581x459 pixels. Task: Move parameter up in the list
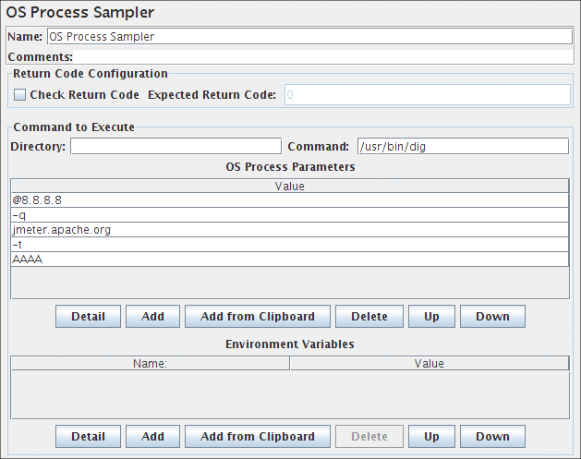pyautogui.click(x=431, y=317)
